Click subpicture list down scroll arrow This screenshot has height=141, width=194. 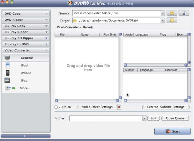point(189,98)
